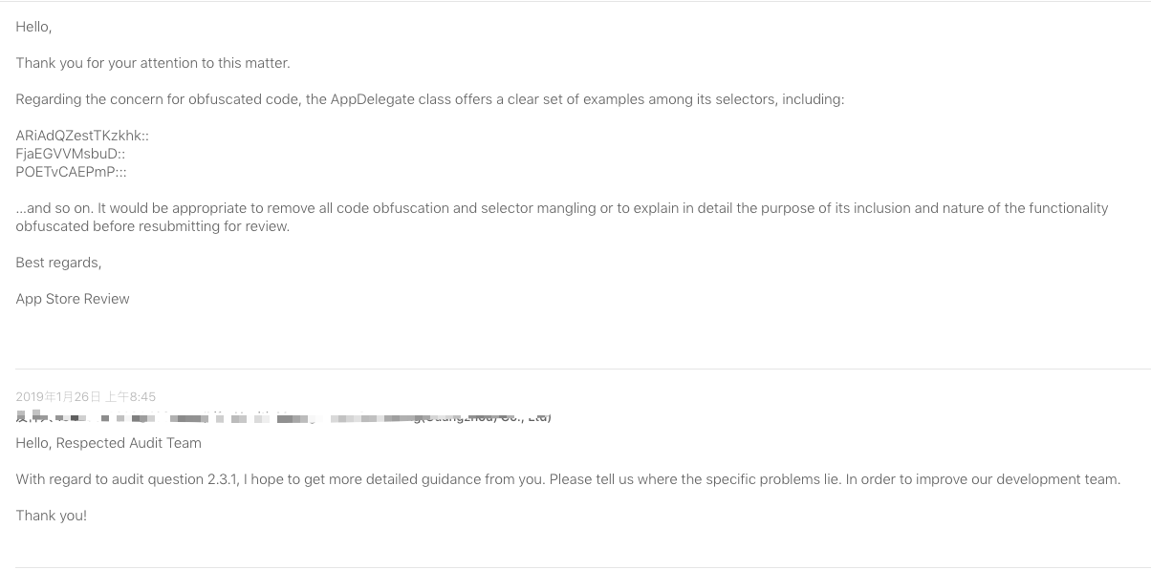Click the 2019年1月26日 上午8:45 timestamp
The image size is (1151, 570).
86,396
